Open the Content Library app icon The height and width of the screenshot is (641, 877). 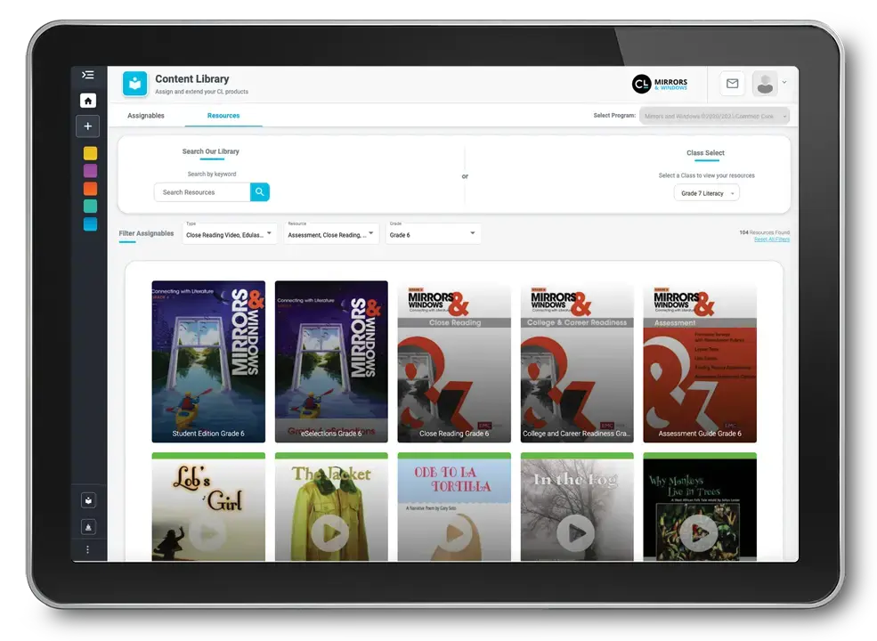(x=134, y=84)
